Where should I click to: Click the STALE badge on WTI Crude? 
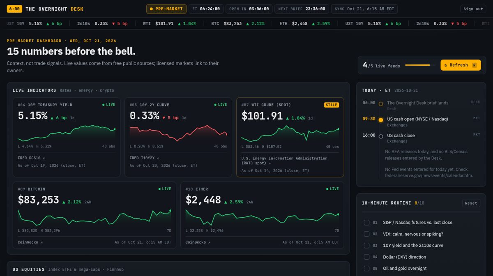tap(331, 105)
